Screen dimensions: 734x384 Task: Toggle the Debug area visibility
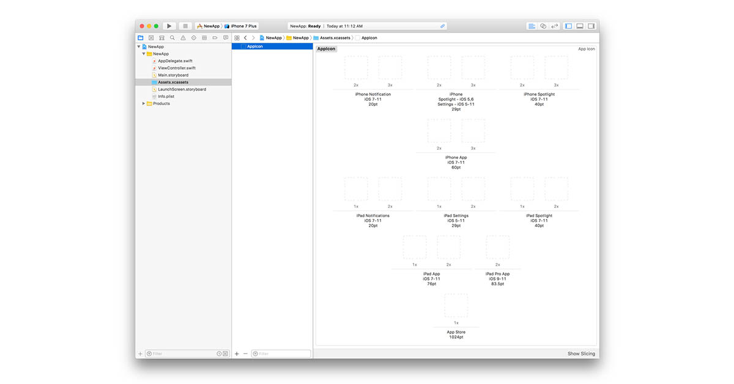pyautogui.click(x=580, y=26)
